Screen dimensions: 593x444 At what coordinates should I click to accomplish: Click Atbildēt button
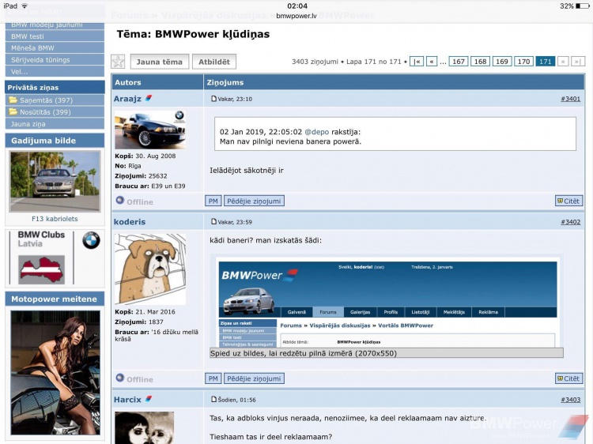[214, 62]
